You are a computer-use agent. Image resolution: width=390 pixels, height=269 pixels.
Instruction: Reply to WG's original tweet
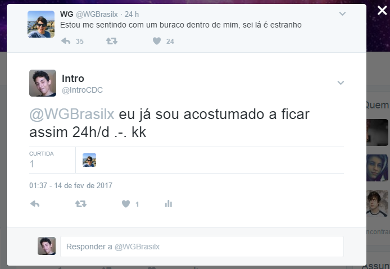tap(66, 41)
